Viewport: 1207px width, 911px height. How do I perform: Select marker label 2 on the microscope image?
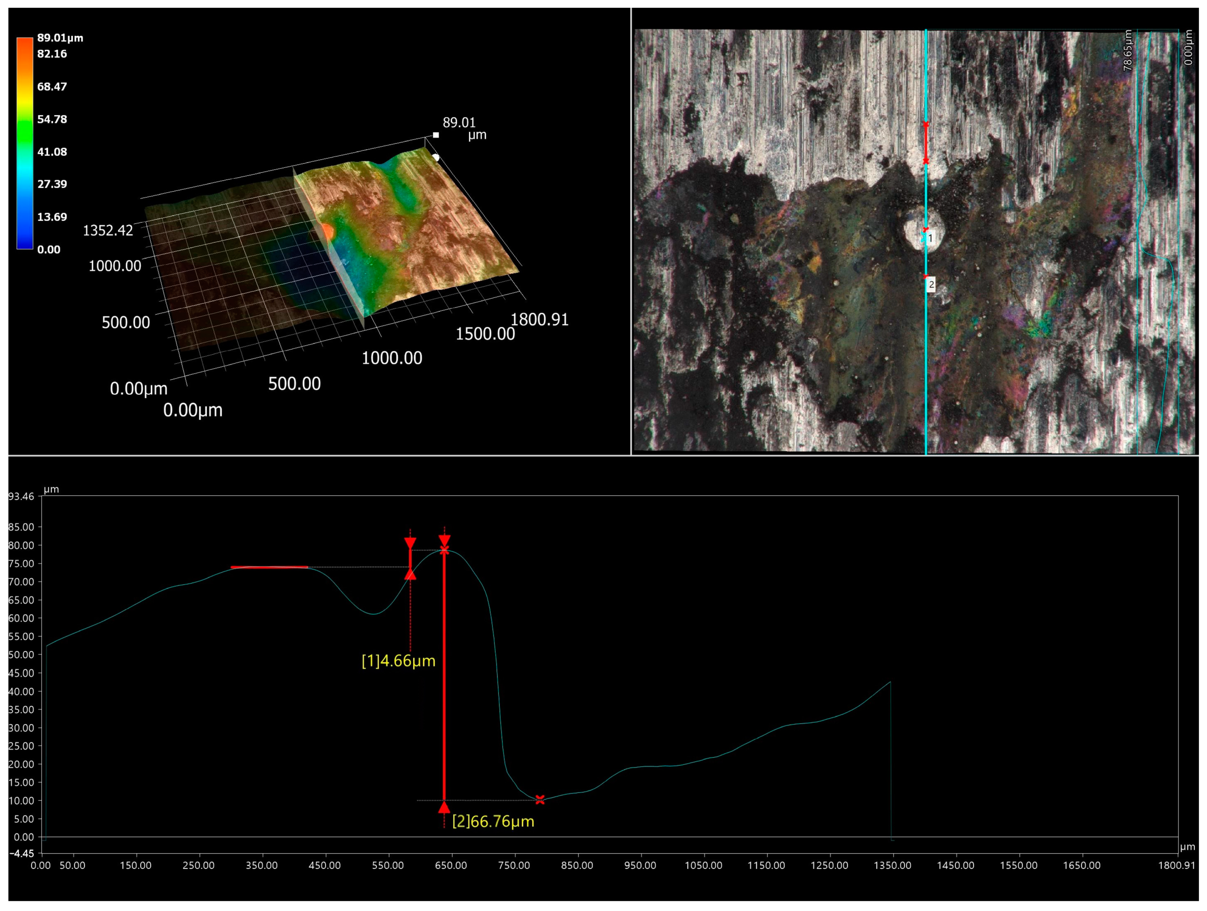pos(931,284)
